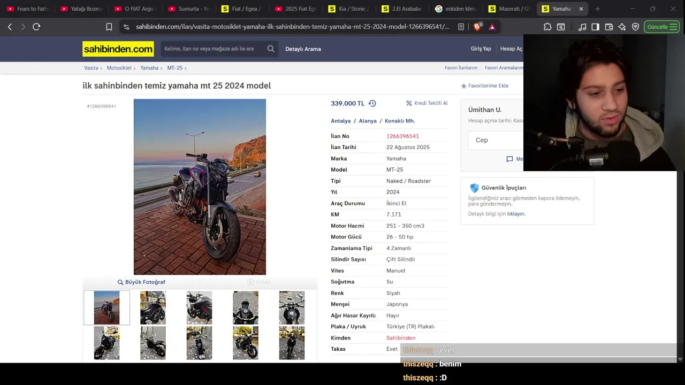Select the second thumbnail in the top row
The height and width of the screenshot is (385, 685).
tap(153, 307)
